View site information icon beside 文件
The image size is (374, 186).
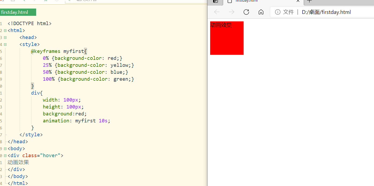click(278, 12)
